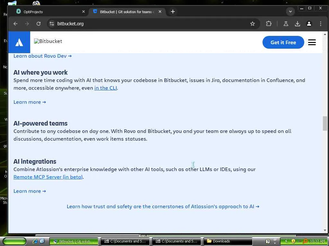This screenshot has height=246, width=329.
Task: Click the scrollbar down arrow
Action: [x=325, y=230]
